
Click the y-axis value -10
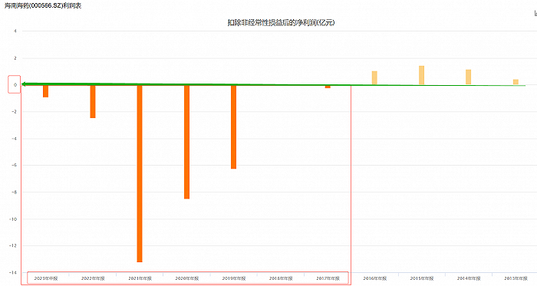tap(13, 219)
